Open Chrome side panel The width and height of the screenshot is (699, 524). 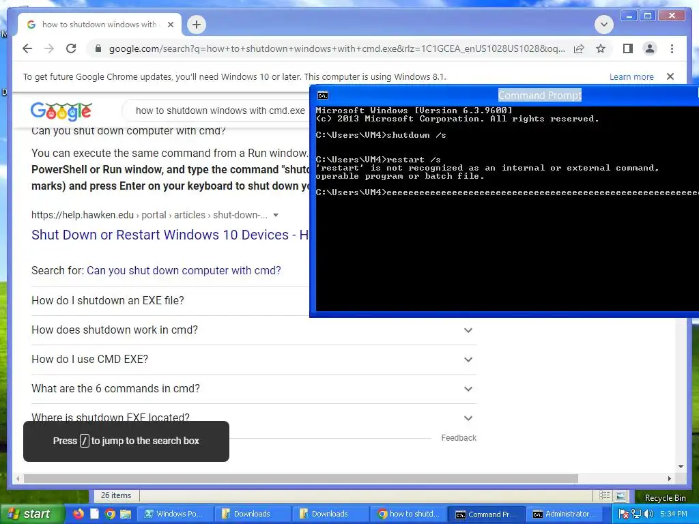click(628, 48)
